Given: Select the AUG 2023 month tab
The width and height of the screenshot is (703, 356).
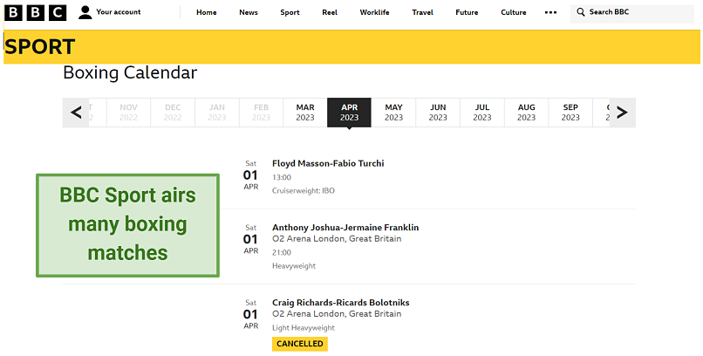Looking at the screenshot, I should point(526,113).
